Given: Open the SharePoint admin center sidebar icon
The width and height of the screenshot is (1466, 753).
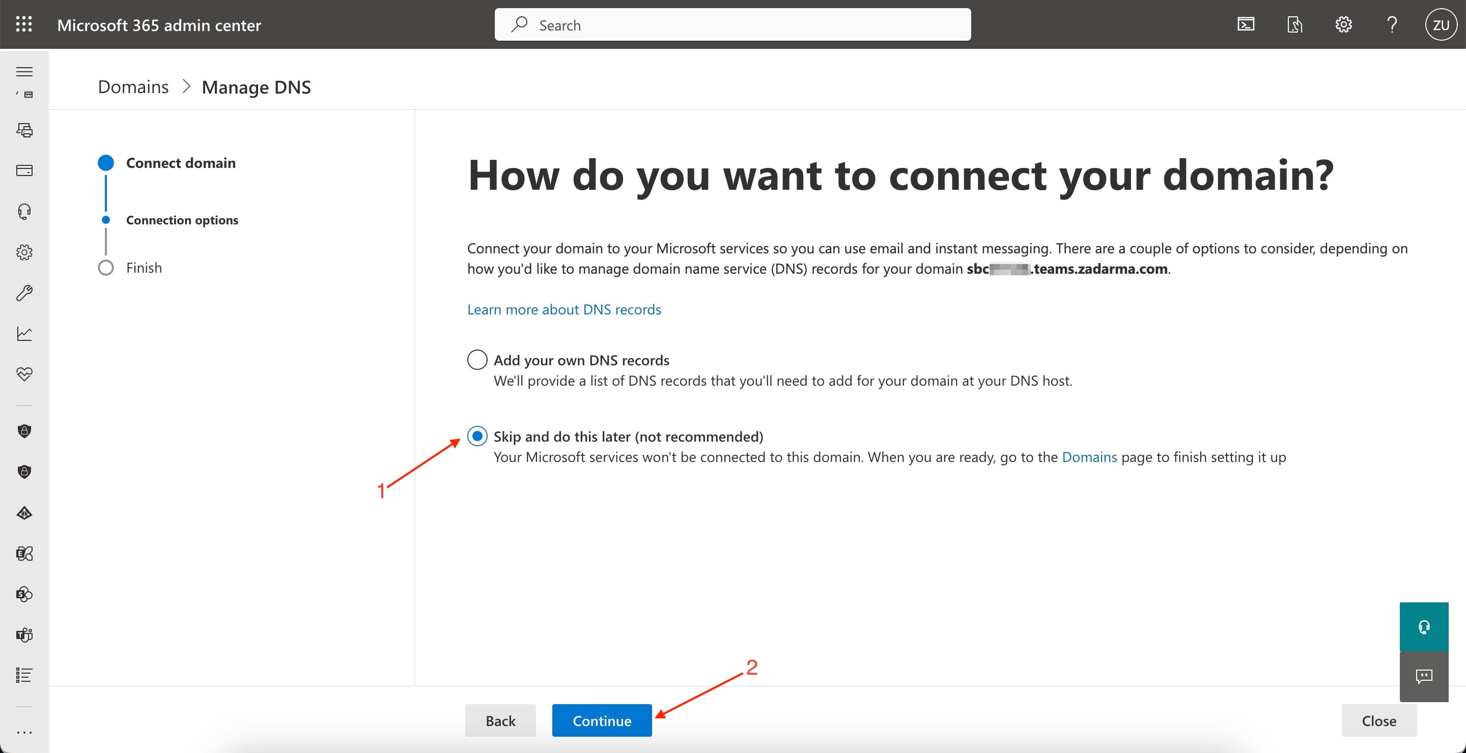Looking at the screenshot, I should pyautogui.click(x=24, y=594).
